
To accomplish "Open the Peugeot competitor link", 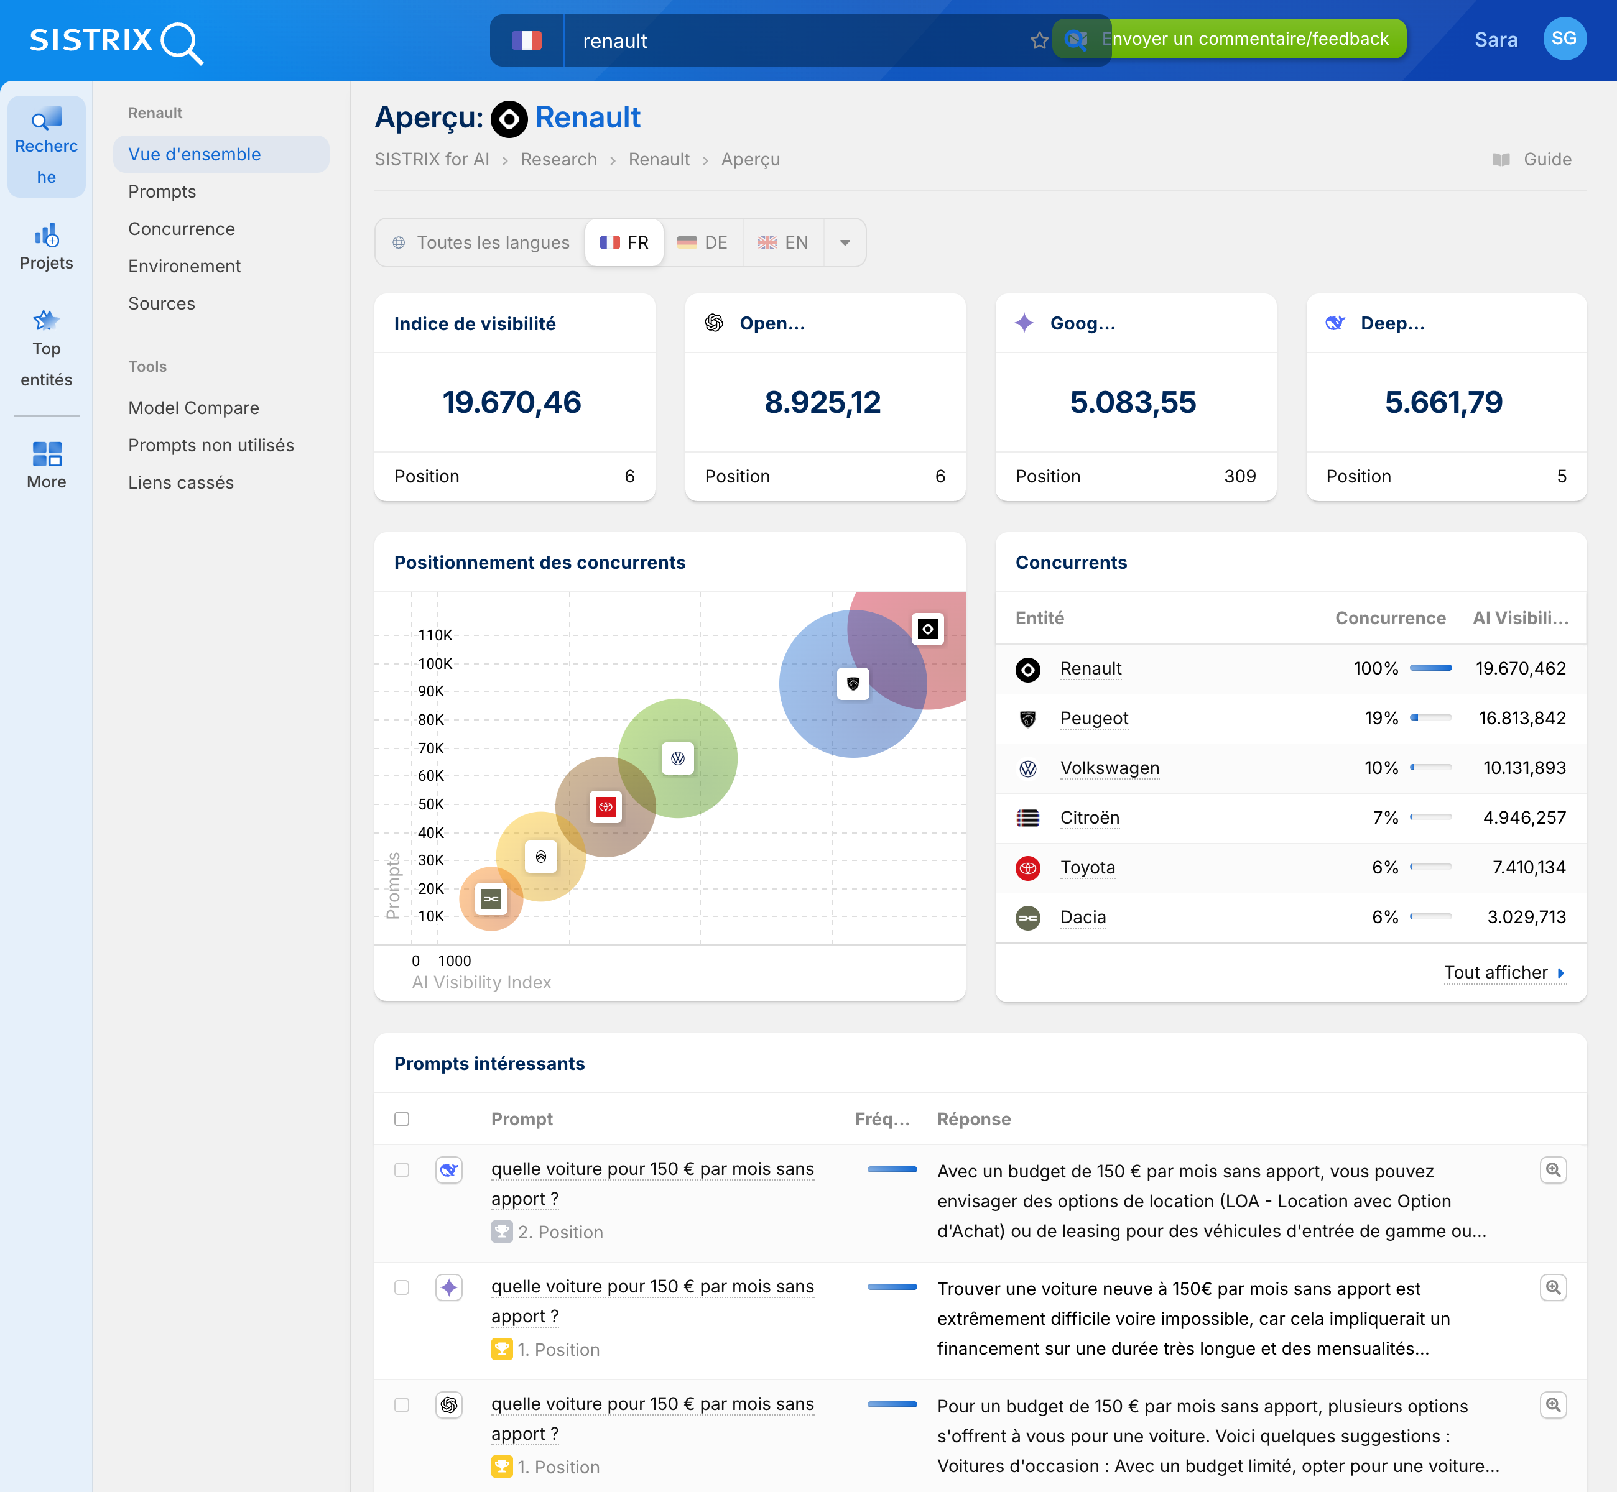I will tap(1095, 719).
